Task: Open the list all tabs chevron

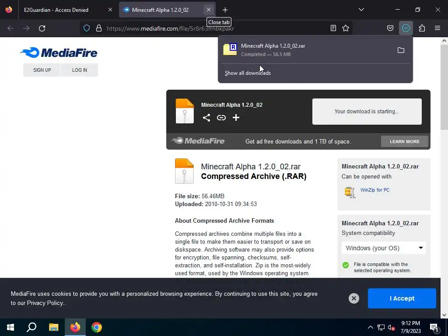Action: (361, 10)
